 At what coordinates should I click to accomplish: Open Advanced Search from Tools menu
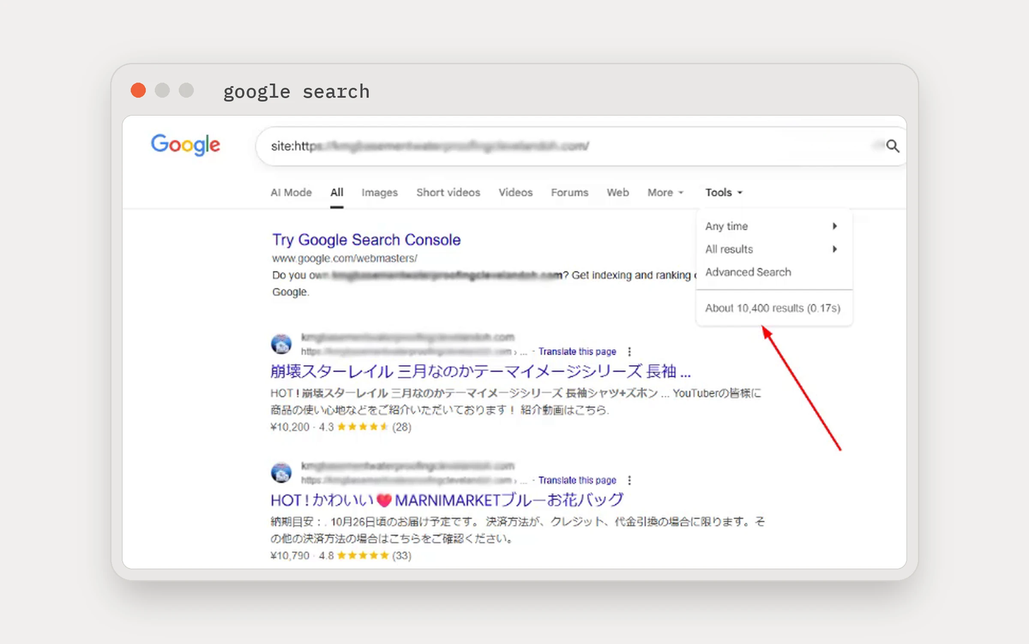(x=748, y=272)
